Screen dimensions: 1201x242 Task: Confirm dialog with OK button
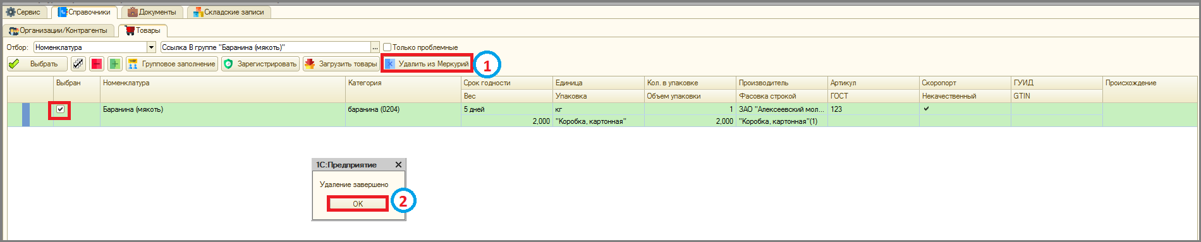coord(358,203)
